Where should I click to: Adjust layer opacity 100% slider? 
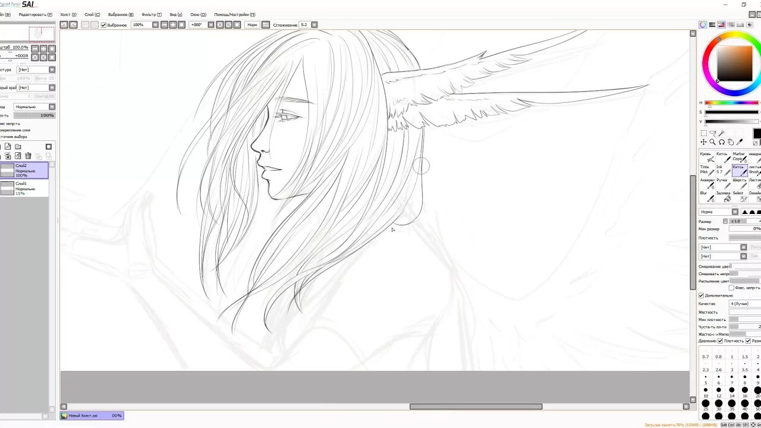coord(34,115)
